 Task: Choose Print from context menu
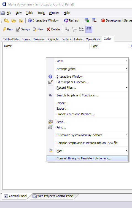pos(87,127)
